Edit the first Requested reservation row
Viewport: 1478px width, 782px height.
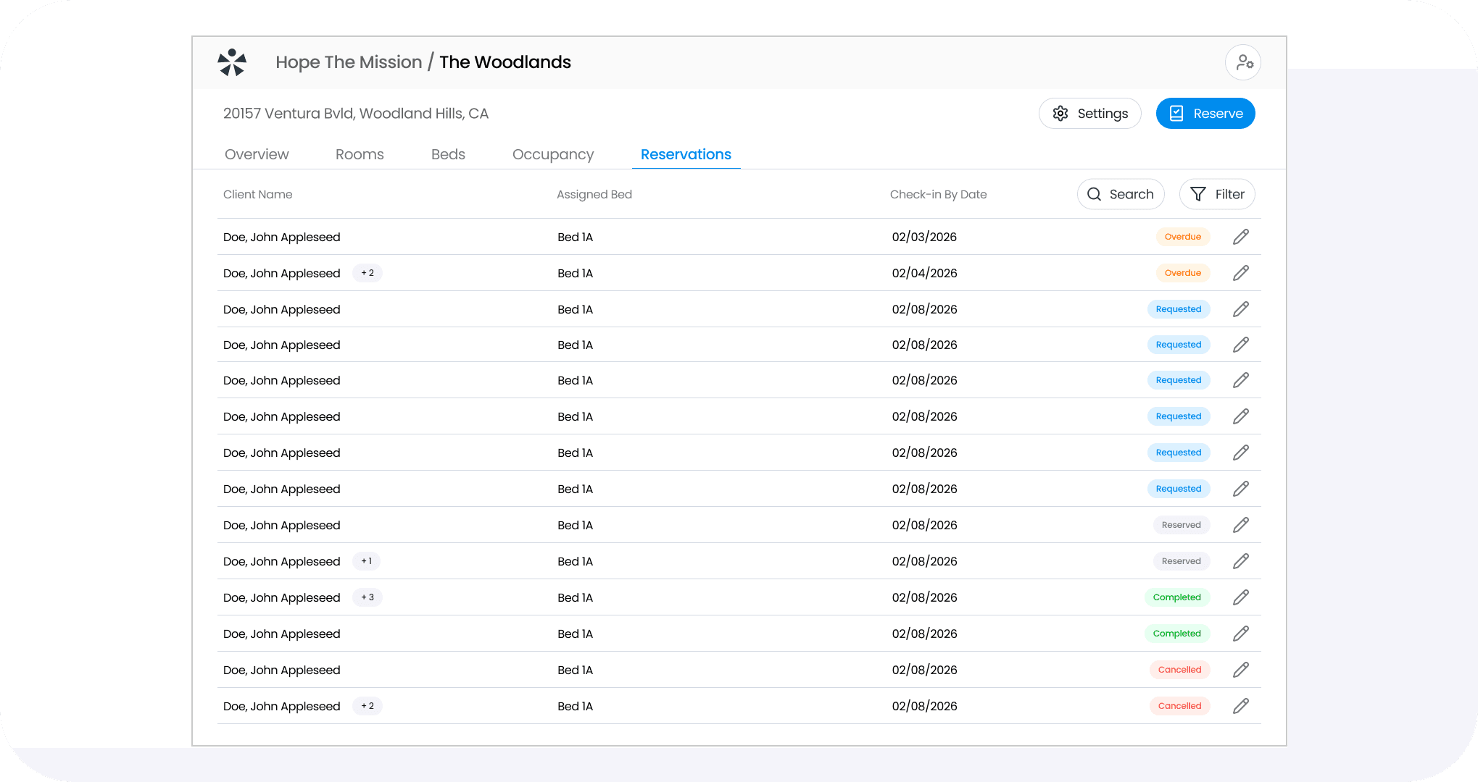coord(1240,309)
